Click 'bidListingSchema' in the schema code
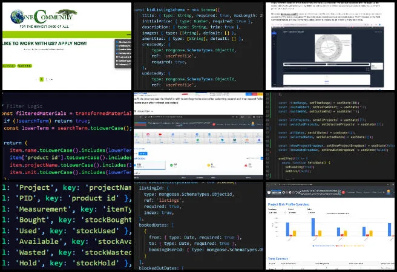This screenshot has width=397, height=272. pyautogui.click(x=166, y=10)
